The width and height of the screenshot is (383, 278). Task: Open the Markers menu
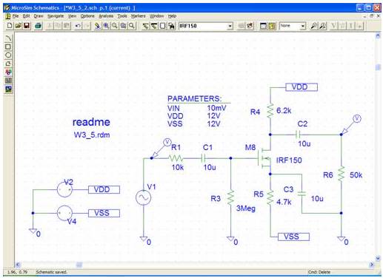139,16
